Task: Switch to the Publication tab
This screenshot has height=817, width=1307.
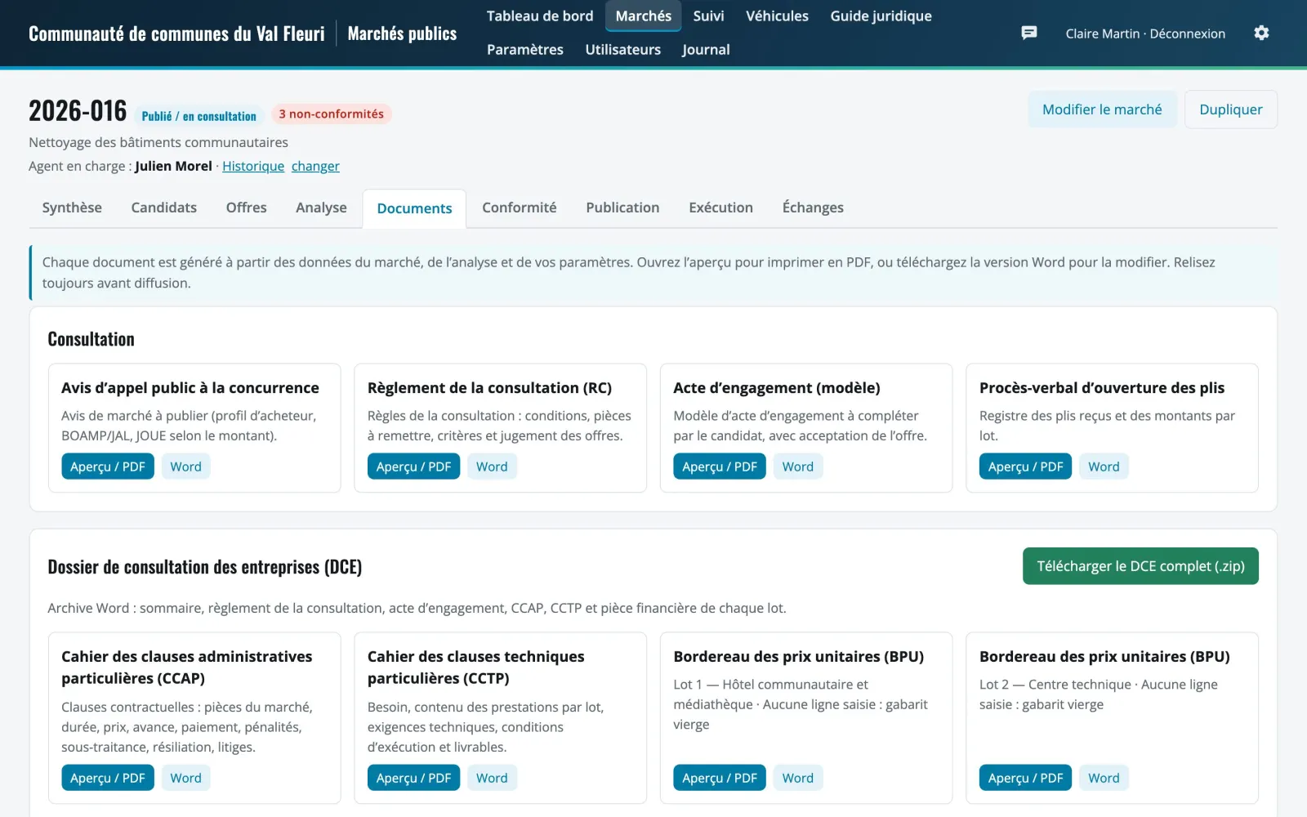Action: (x=622, y=208)
